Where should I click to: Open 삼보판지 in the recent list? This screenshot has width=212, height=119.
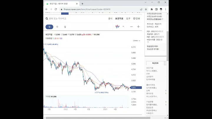tap(150, 77)
